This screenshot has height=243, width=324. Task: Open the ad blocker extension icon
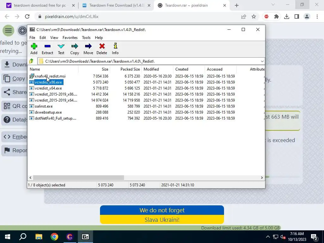click(266, 16)
